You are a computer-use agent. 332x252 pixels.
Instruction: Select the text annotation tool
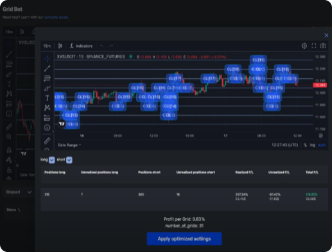tap(47, 98)
